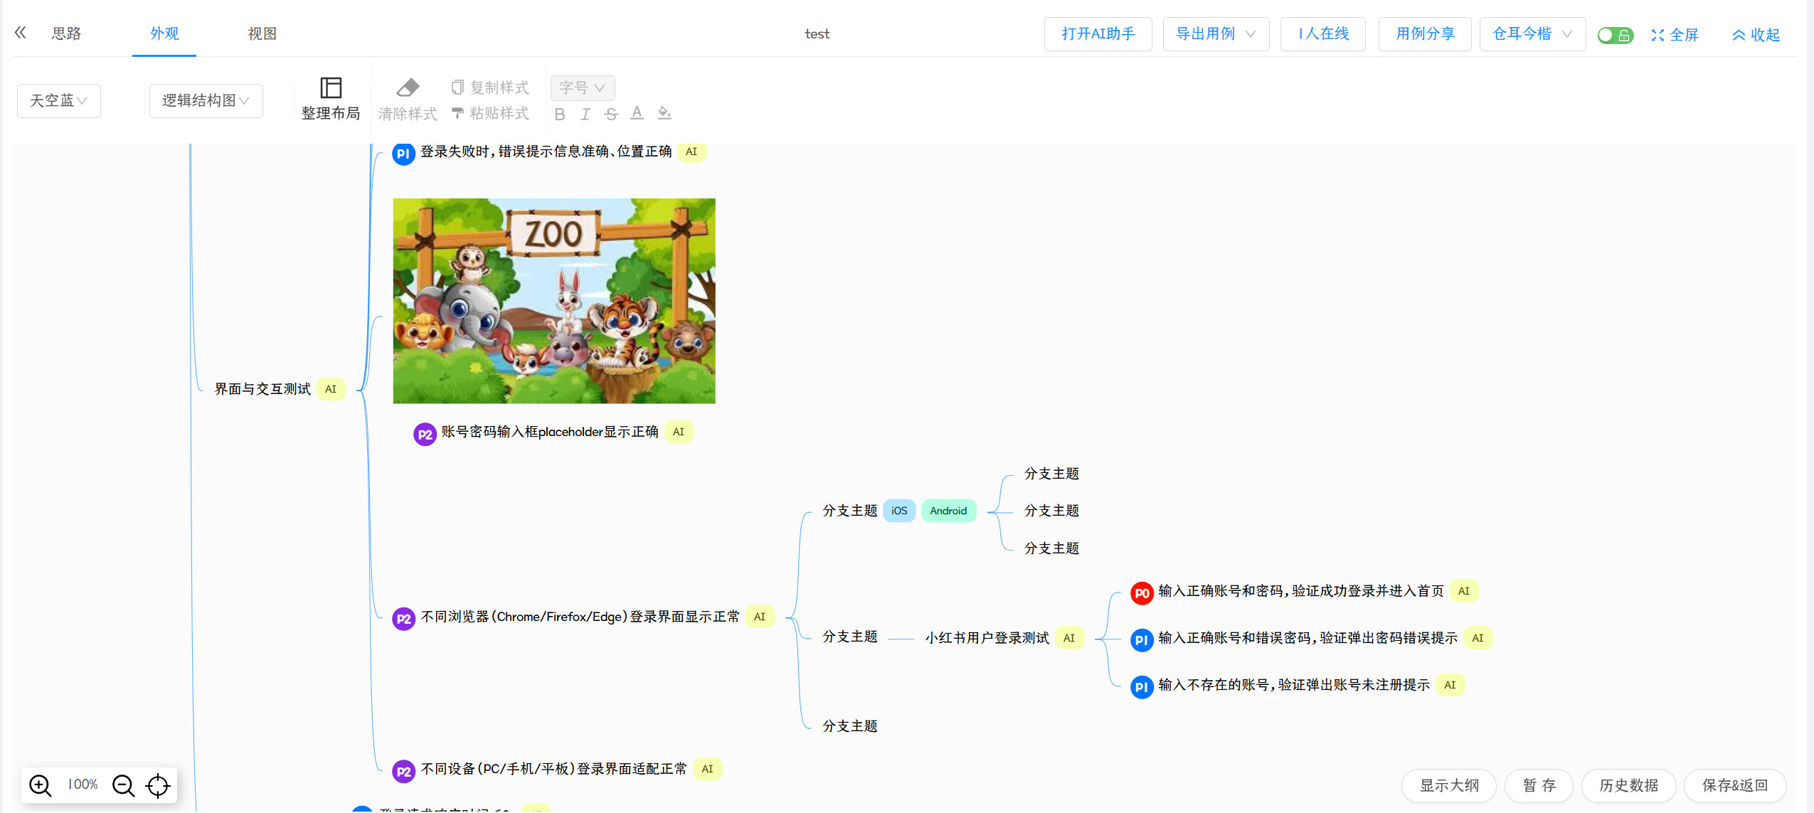Click the 整理布局 layout icon
Viewport: 1814px width, 813px height.
[x=331, y=88]
